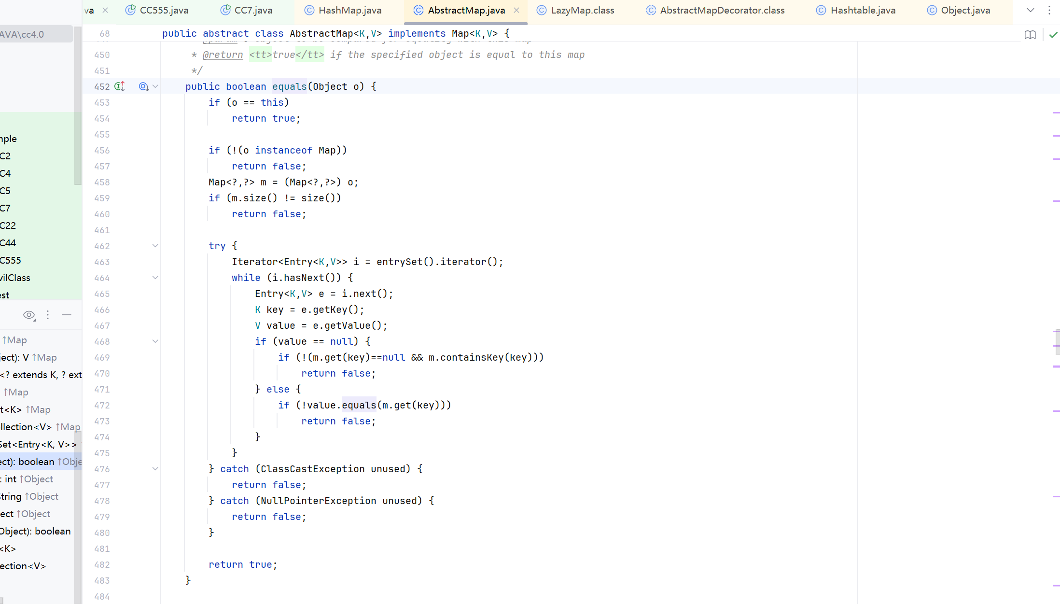This screenshot has width=1060, height=604.
Task: Collapse the equals method fold arrow
Action: coord(155,86)
